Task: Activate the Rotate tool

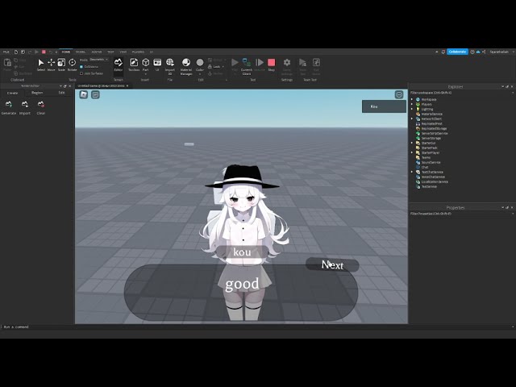Action: (73, 64)
